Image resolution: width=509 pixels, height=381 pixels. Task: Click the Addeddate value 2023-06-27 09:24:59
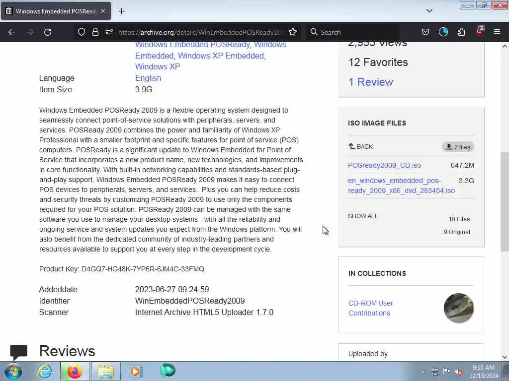click(x=172, y=289)
